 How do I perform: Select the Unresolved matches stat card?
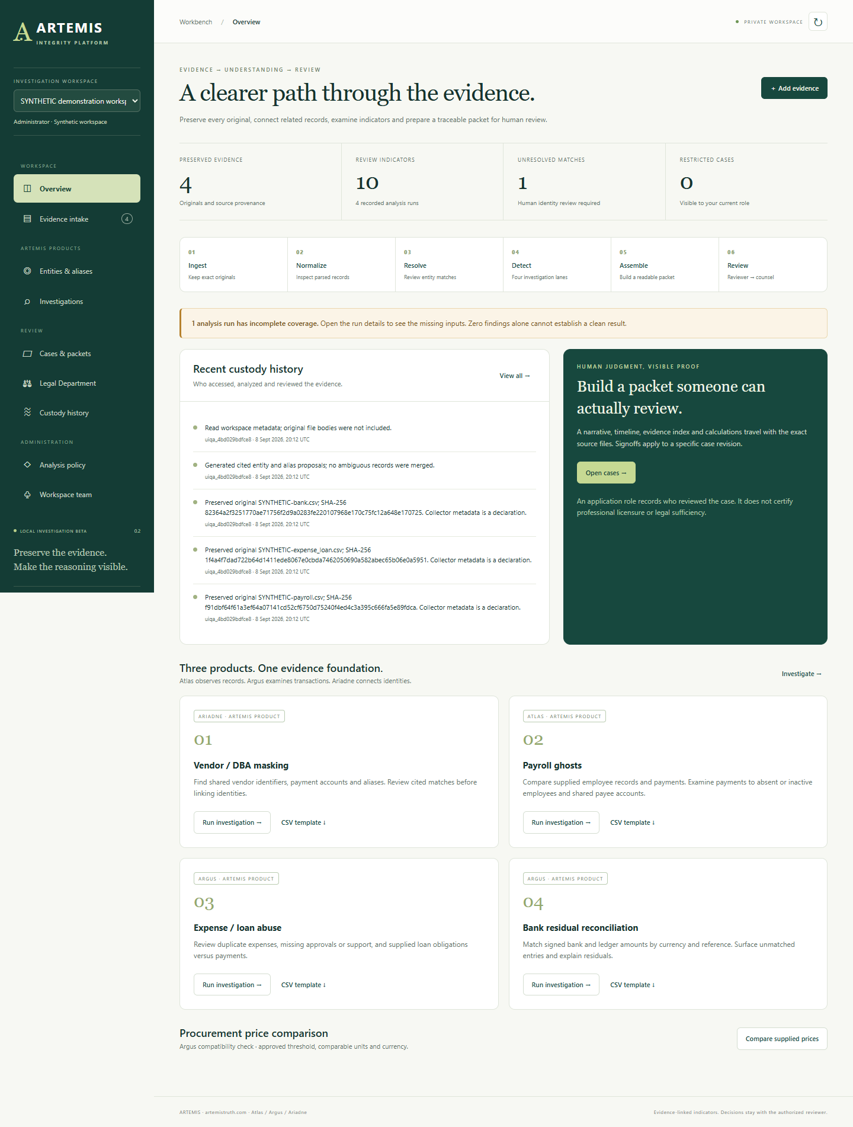584,182
